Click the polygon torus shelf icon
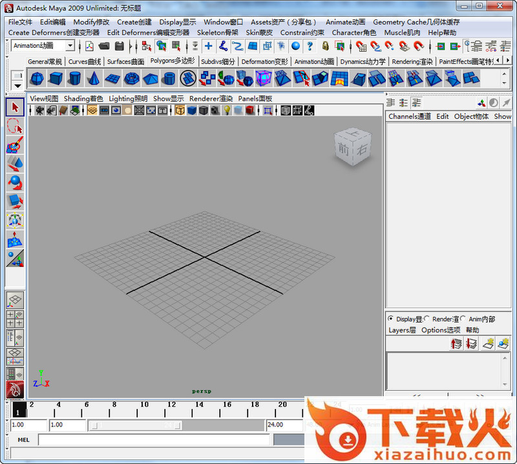This screenshot has width=517, height=464. coord(131,79)
